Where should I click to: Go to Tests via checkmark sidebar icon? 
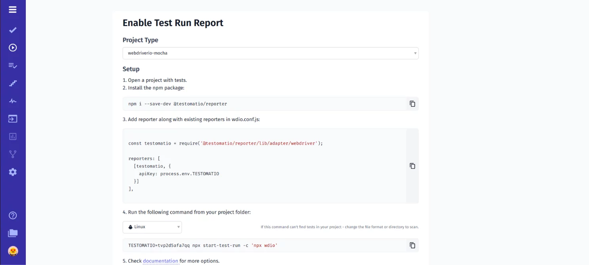coord(13,30)
